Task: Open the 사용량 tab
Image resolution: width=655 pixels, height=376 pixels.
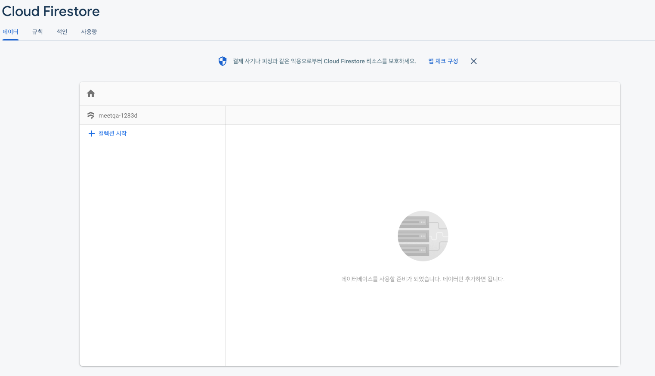Action: 89,32
